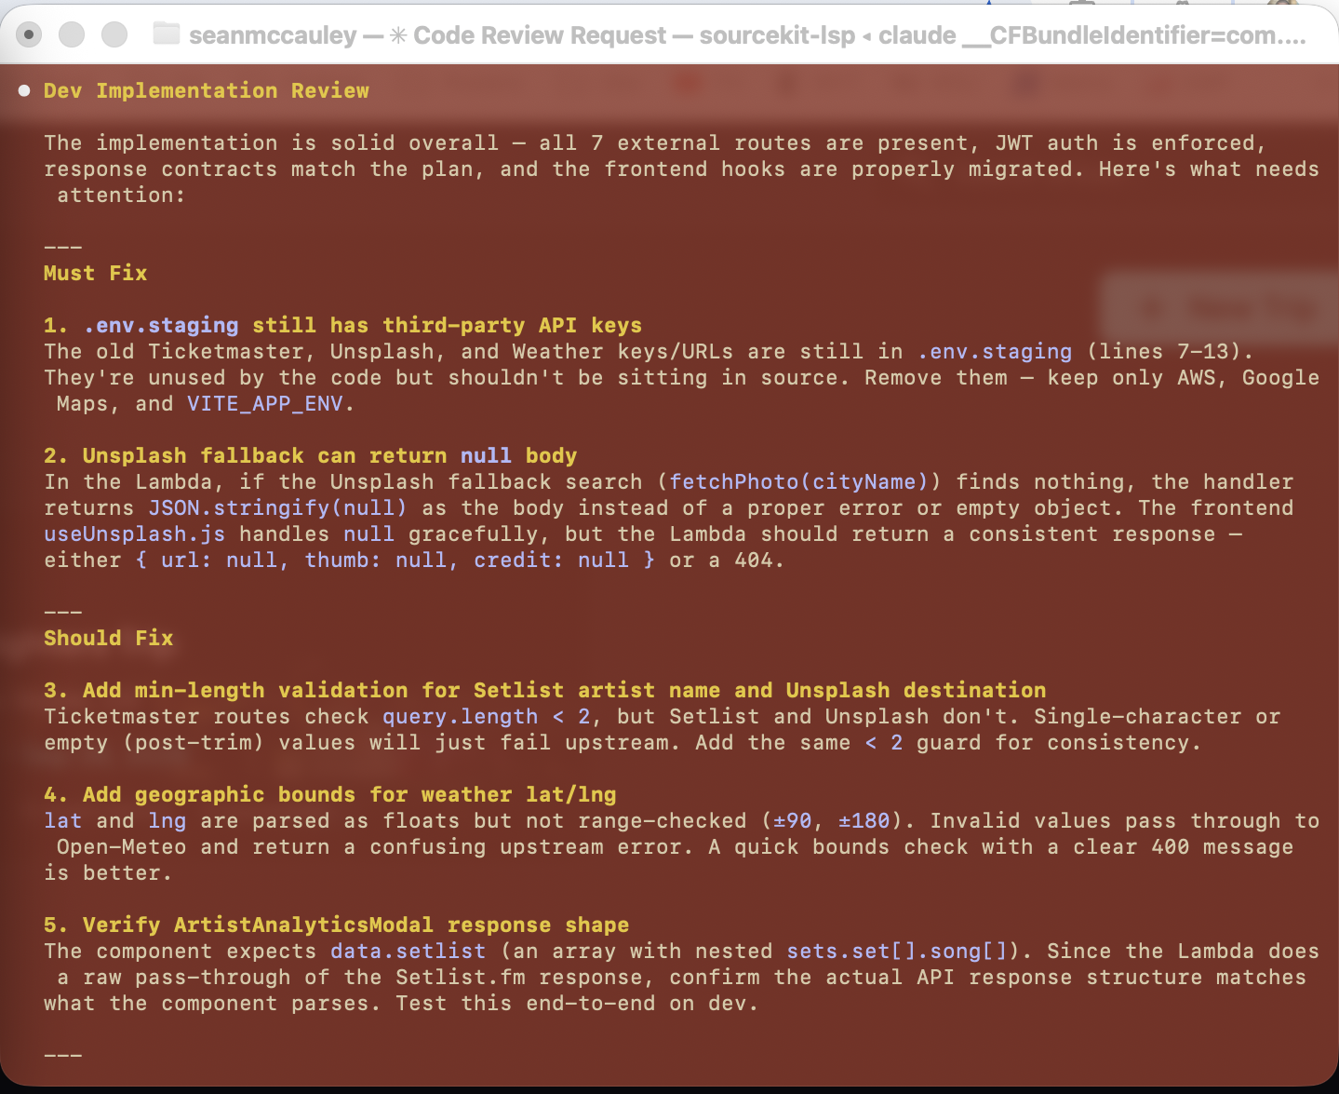Click the minimize traffic-light control
1339x1094 pixels.
pos(71,34)
